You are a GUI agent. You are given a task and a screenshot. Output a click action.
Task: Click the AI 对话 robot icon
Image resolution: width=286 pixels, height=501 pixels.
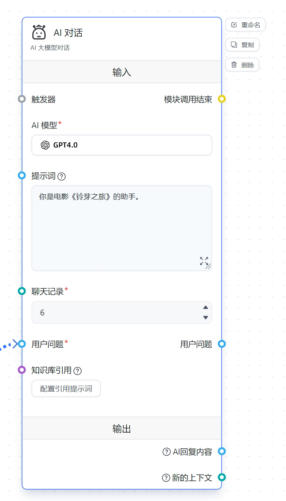(x=39, y=32)
